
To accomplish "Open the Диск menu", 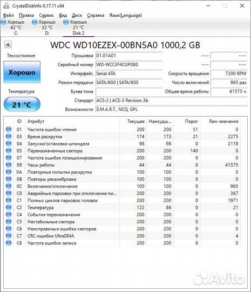I will coord(77,15).
